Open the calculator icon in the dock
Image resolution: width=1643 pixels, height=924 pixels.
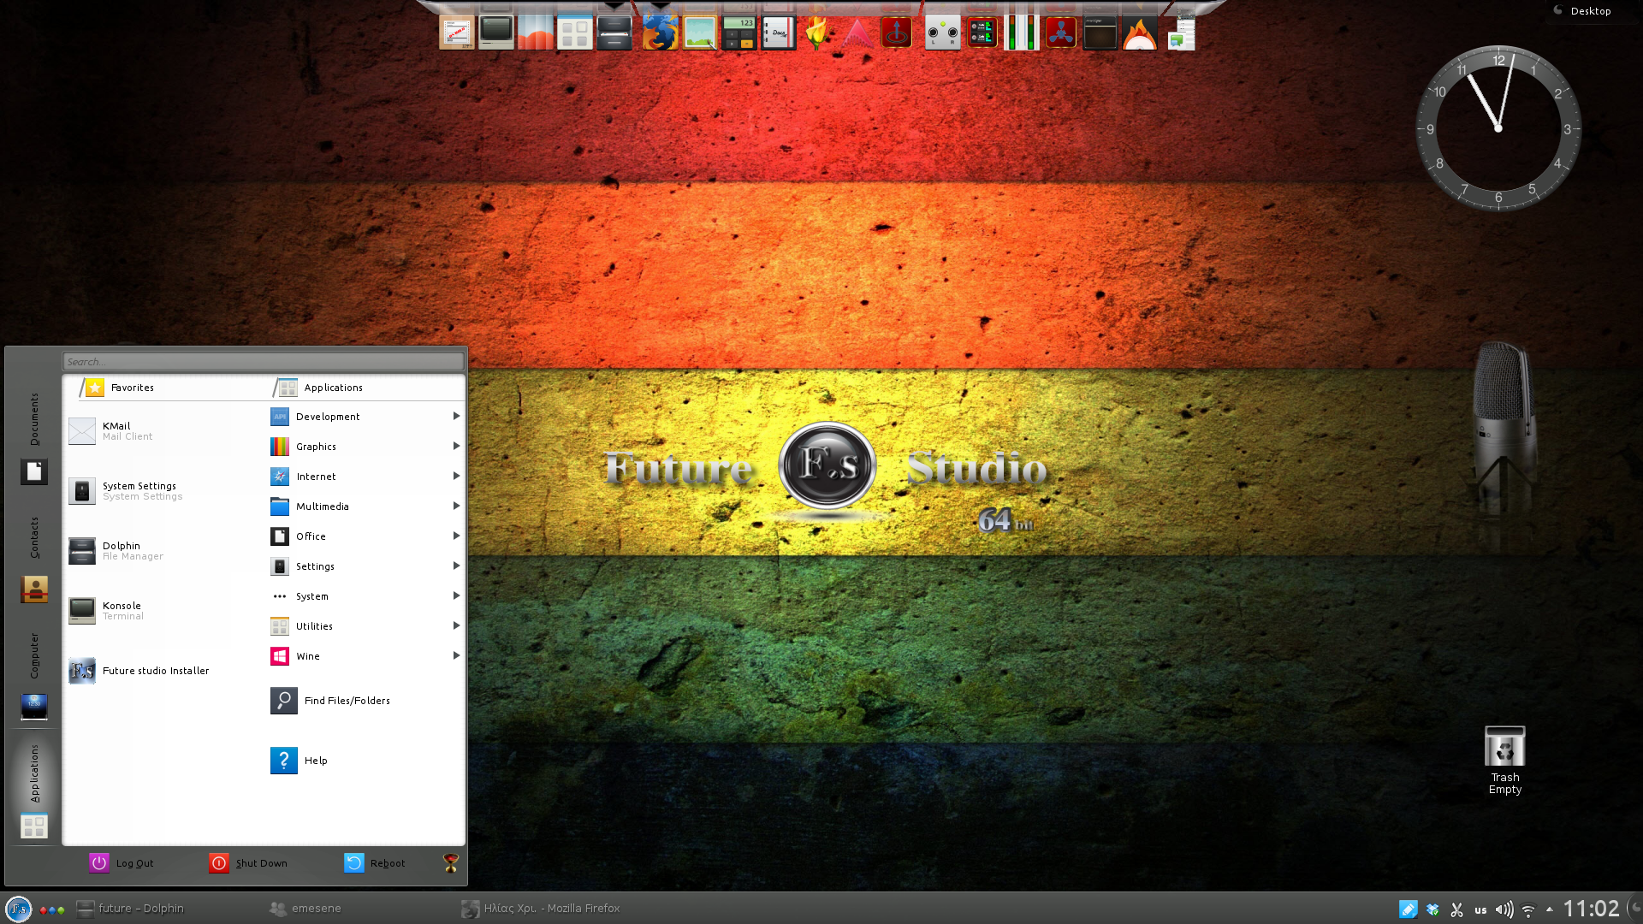click(738, 33)
